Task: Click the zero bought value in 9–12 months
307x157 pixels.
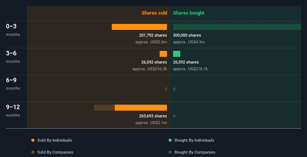Action: (174, 116)
